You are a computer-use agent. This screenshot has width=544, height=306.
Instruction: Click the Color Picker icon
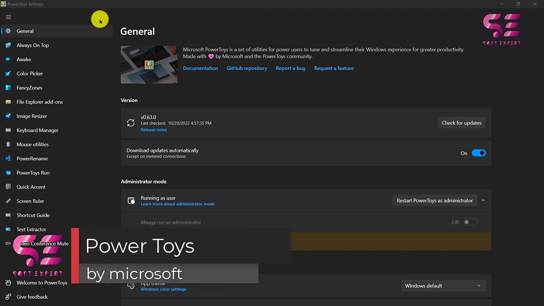point(8,73)
